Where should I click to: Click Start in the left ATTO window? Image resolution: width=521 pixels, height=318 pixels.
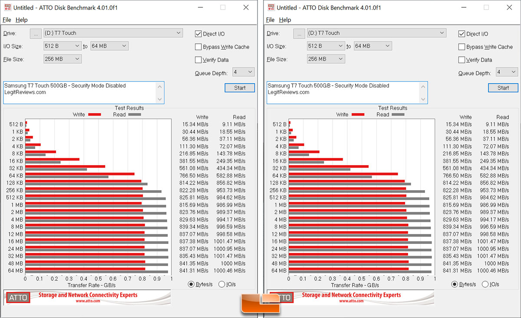[x=240, y=88]
